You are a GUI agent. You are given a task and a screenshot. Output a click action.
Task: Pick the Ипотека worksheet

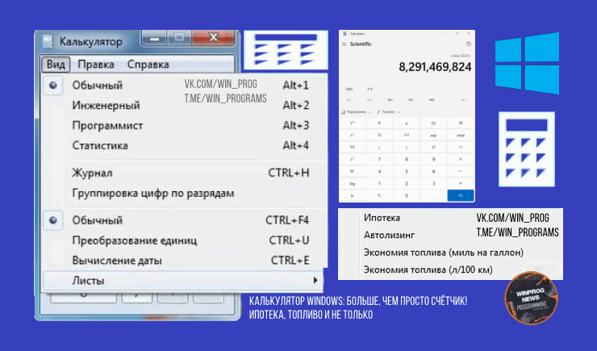pyautogui.click(x=382, y=218)
